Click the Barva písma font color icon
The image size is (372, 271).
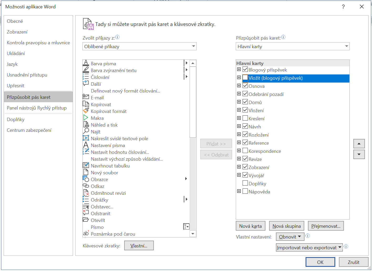[x=86, y=63]
